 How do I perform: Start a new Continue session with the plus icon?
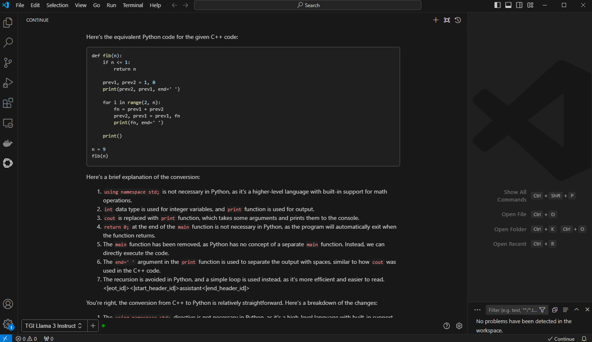coord(436,20)
